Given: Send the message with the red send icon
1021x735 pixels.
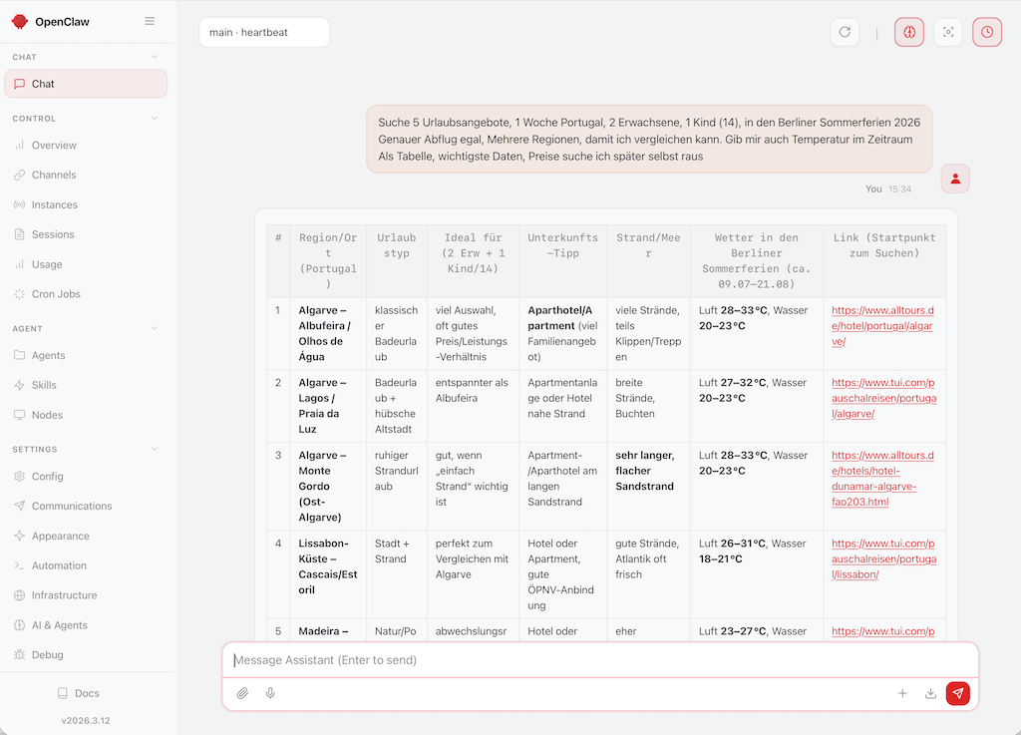Looking at the screenshot, I should (957, 693).
